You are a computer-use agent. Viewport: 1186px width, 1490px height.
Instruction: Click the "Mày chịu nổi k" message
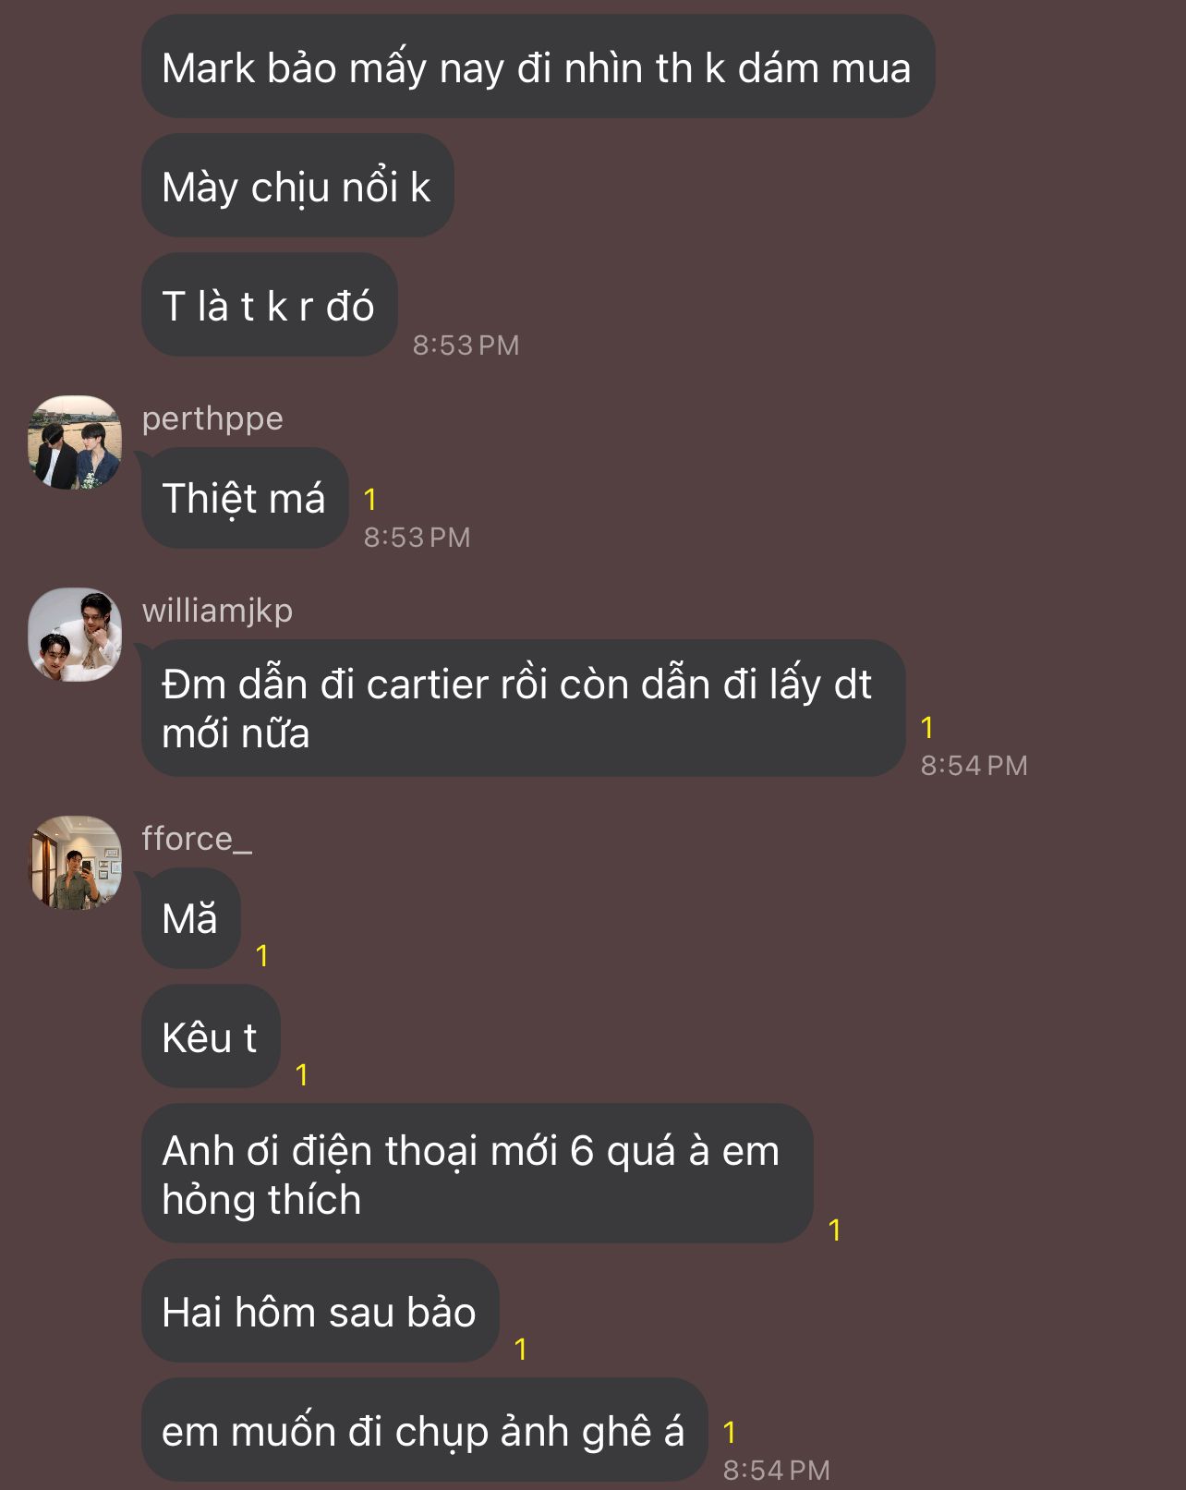click(296, 187)
